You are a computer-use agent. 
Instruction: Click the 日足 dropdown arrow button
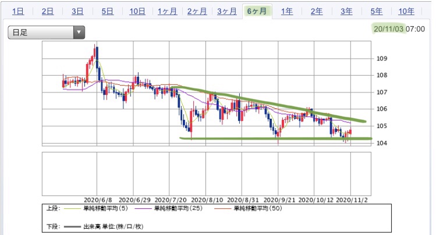79,33
